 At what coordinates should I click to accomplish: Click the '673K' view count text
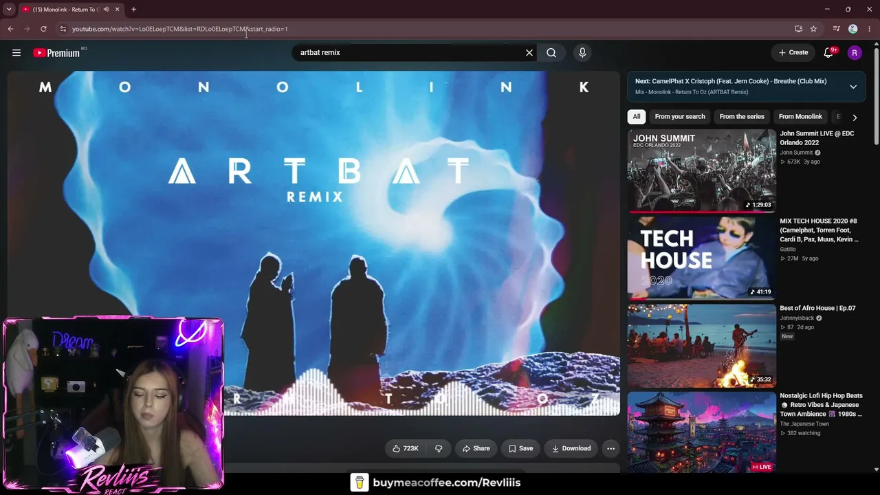793,162
